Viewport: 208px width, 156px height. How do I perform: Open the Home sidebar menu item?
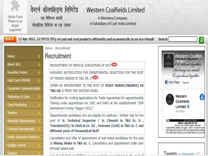click(x=11, y=56)
